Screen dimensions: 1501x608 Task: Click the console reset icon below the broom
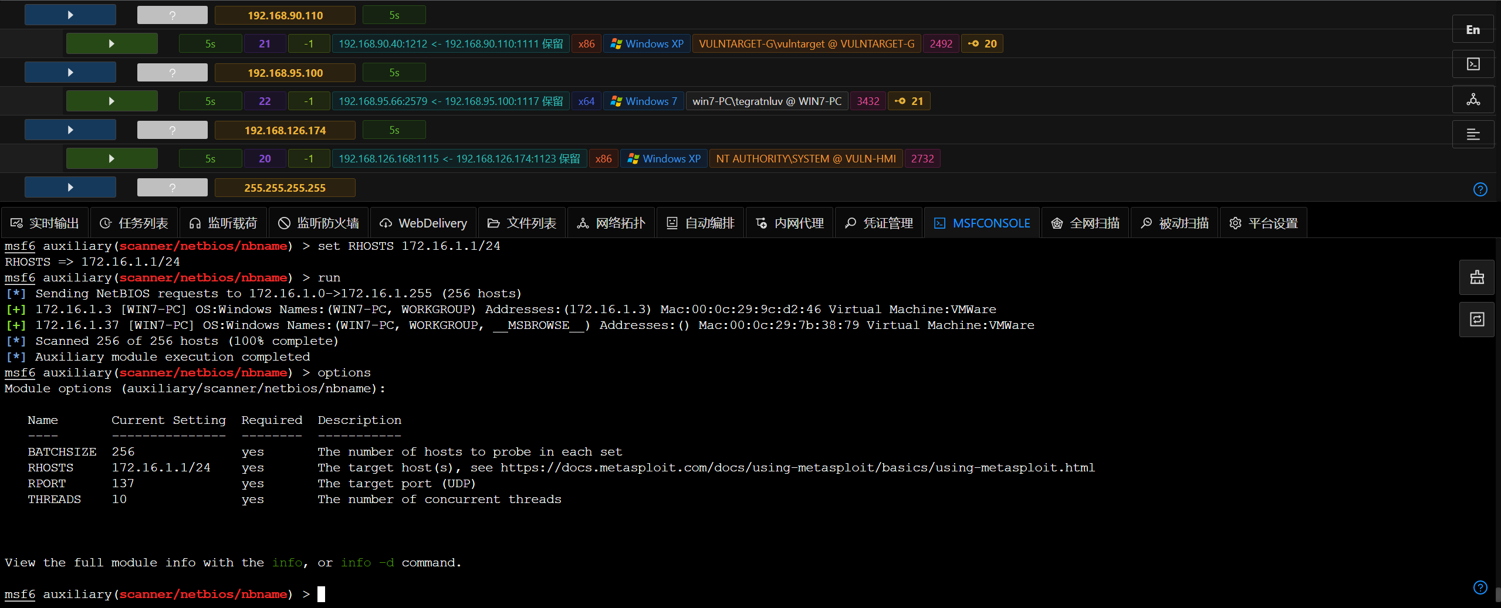1477,320
